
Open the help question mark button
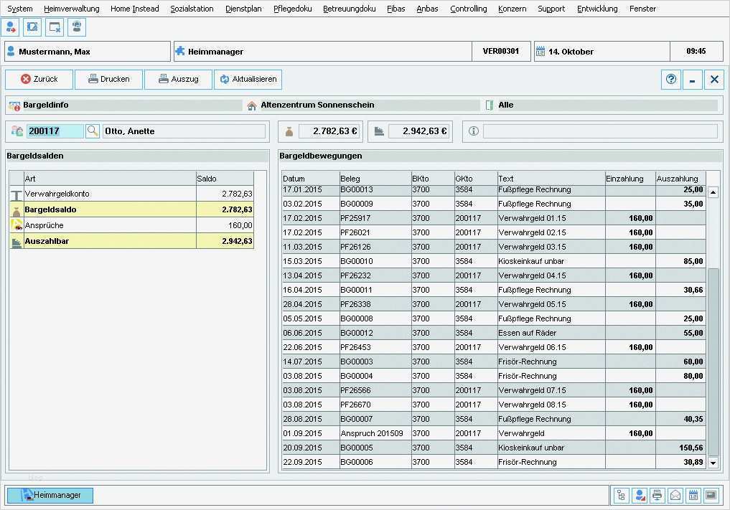click(x=670, y=79)
